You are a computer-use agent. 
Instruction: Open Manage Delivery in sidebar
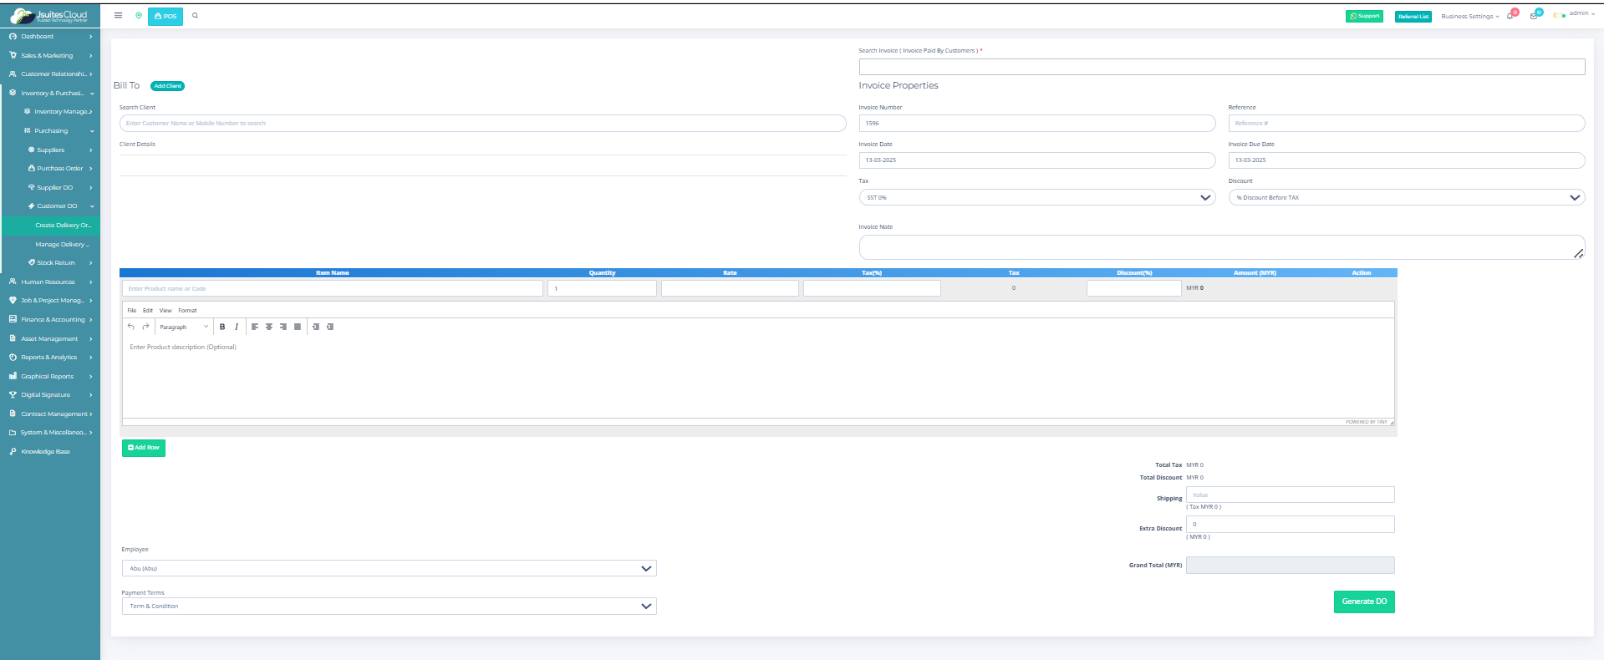[x=61, y=245]
